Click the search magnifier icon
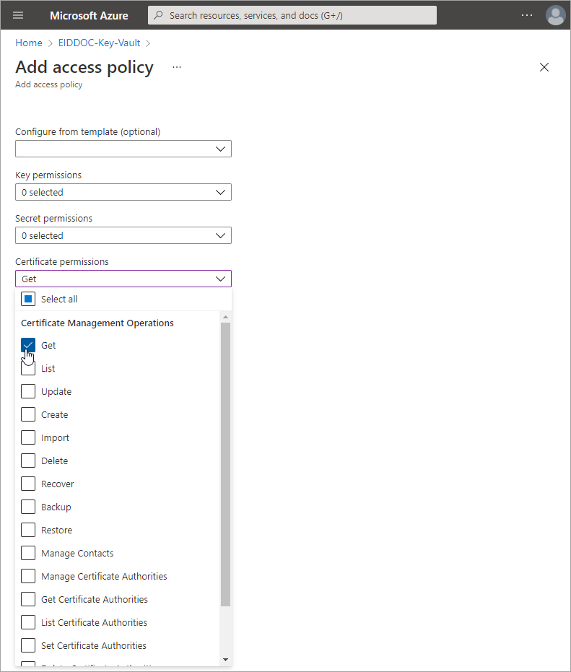This screenshot has width=571, height=672. pyautogui.click(x=158, y=15)
